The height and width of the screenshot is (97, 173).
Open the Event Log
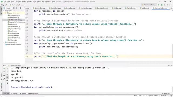point(166,93)
